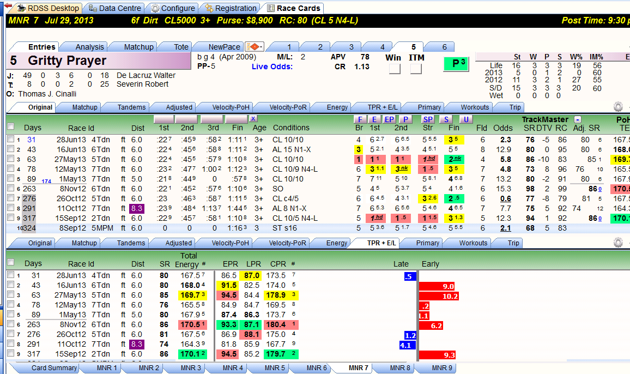Screen dimensions: 630x374
Task: Open the upper past-performance settings gear
Action: (x=618, y=106)
